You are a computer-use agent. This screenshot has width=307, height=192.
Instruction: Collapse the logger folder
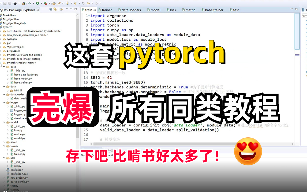click(x=4, y=102)
